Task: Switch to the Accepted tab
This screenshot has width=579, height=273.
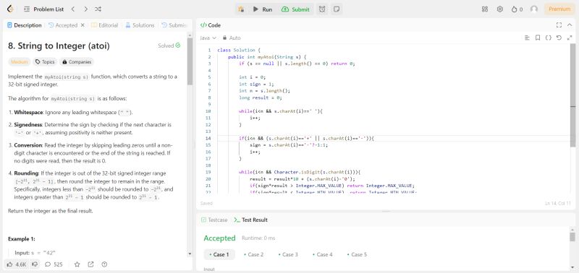Action: pos(63,25)
